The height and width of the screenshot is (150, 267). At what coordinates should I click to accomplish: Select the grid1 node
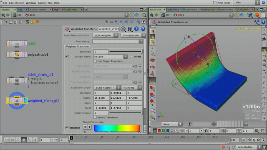click(x=17, y=43)
